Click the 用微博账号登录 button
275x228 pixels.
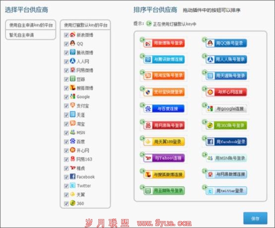point(164,43)
